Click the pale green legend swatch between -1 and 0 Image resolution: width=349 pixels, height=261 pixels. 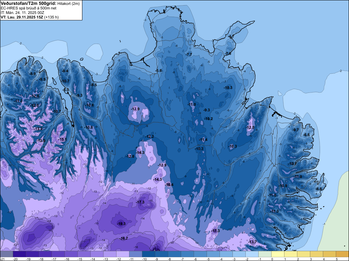(x=265, y=254)
